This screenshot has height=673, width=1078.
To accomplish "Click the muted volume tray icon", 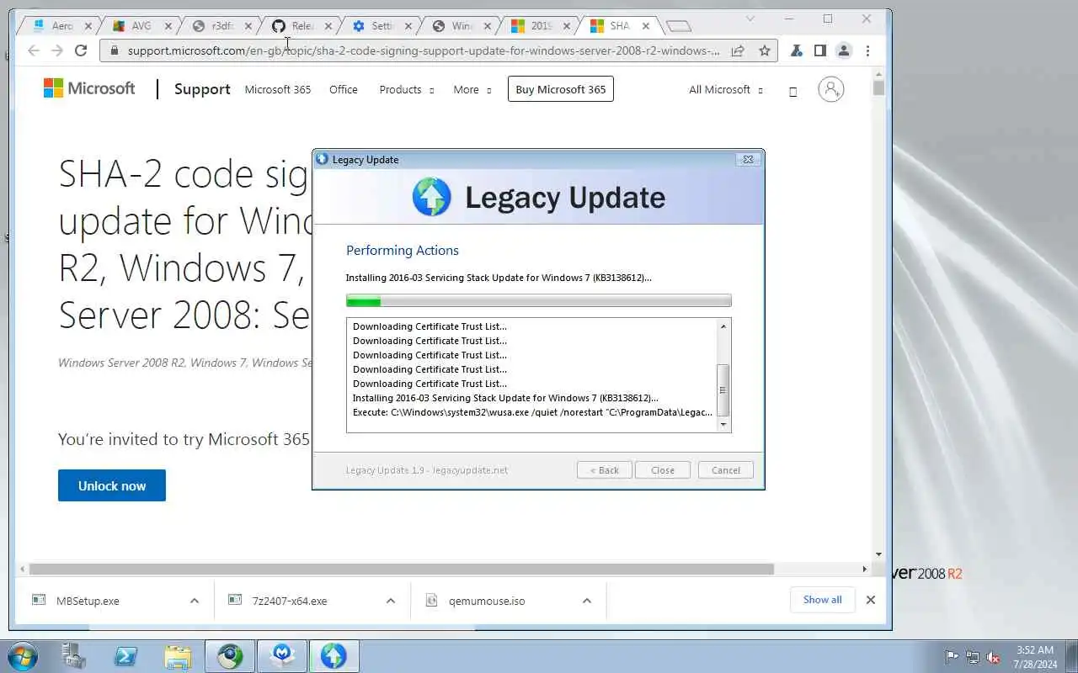I will tap(993, 657).
